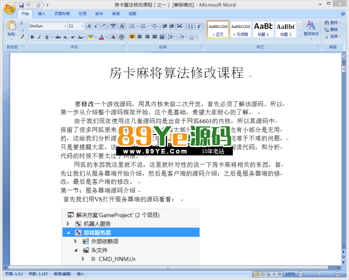The width and height of the screenshot is (349, 280).
Task: Toggle bold formatting
Action: pyautogui.click(x=32, y=37)
